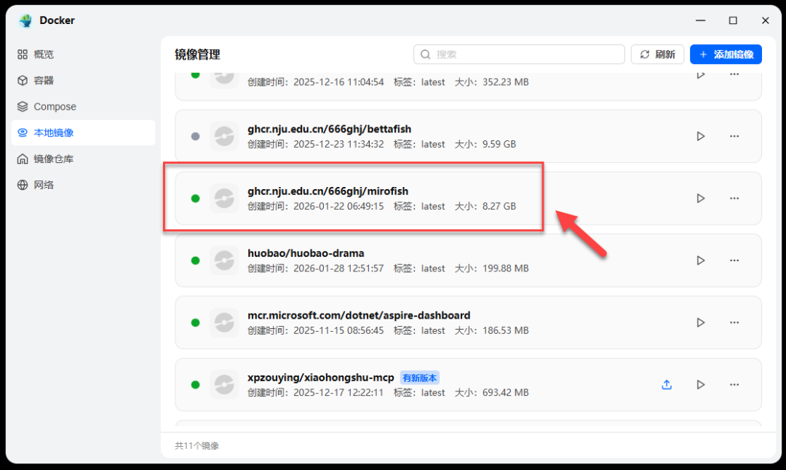Click the 共11个镜像 count text
Image resolution: width=786 pixels, height=470 pixels.
pos(196,446)
